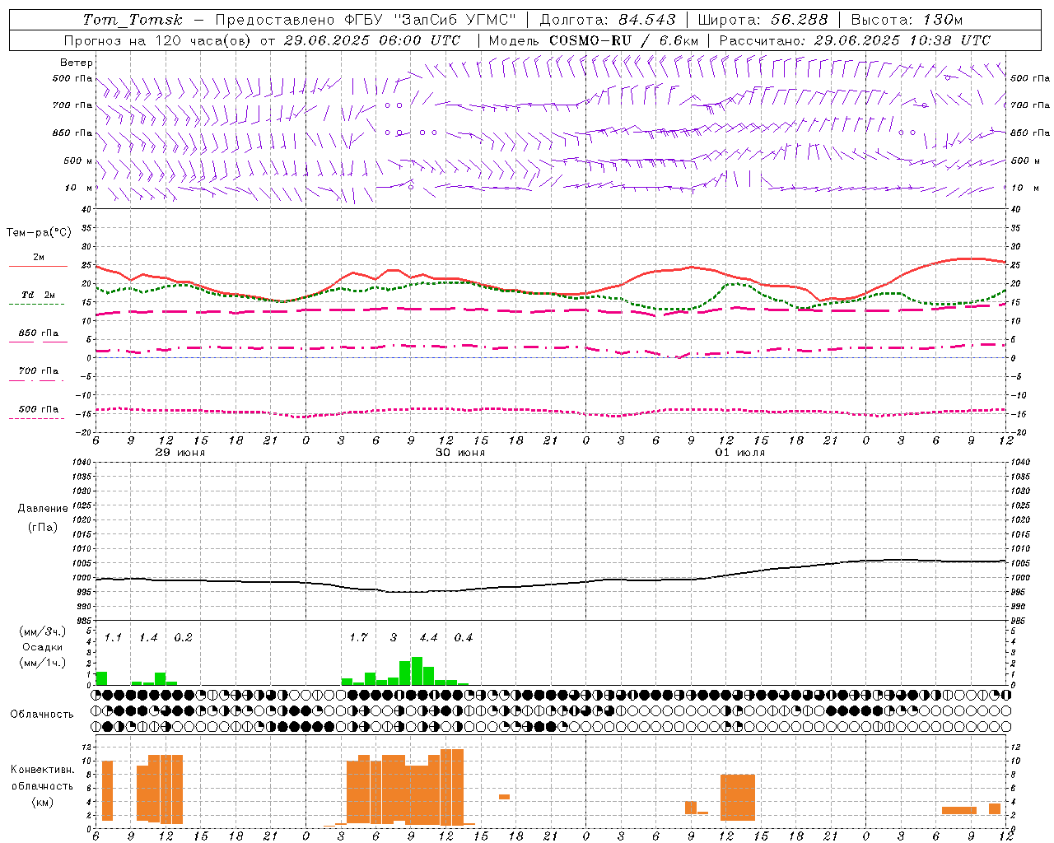1054x843 pixels.
Task: Click the precipitation total "1.4"
Action: click(x=148, y=638)
